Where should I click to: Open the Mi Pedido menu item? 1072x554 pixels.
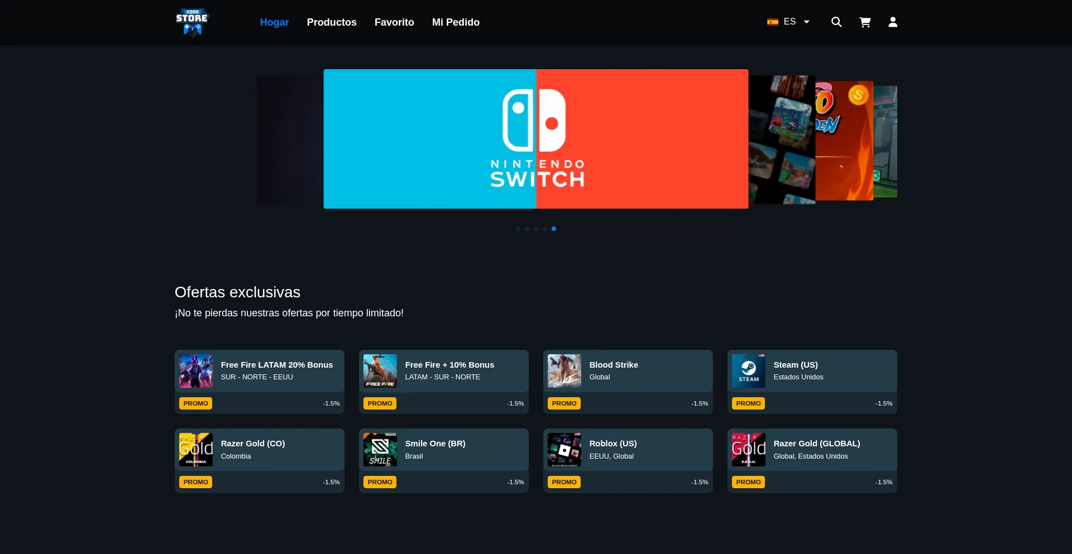pos(456,22)
